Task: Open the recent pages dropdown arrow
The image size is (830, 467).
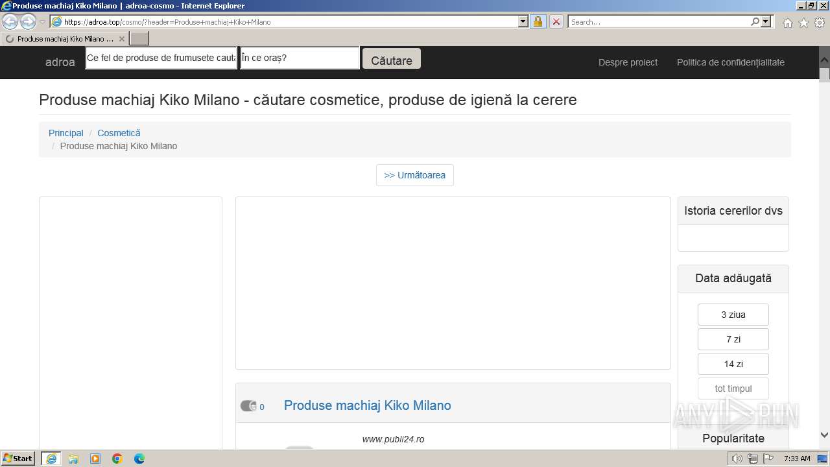Action: point(43,22)
